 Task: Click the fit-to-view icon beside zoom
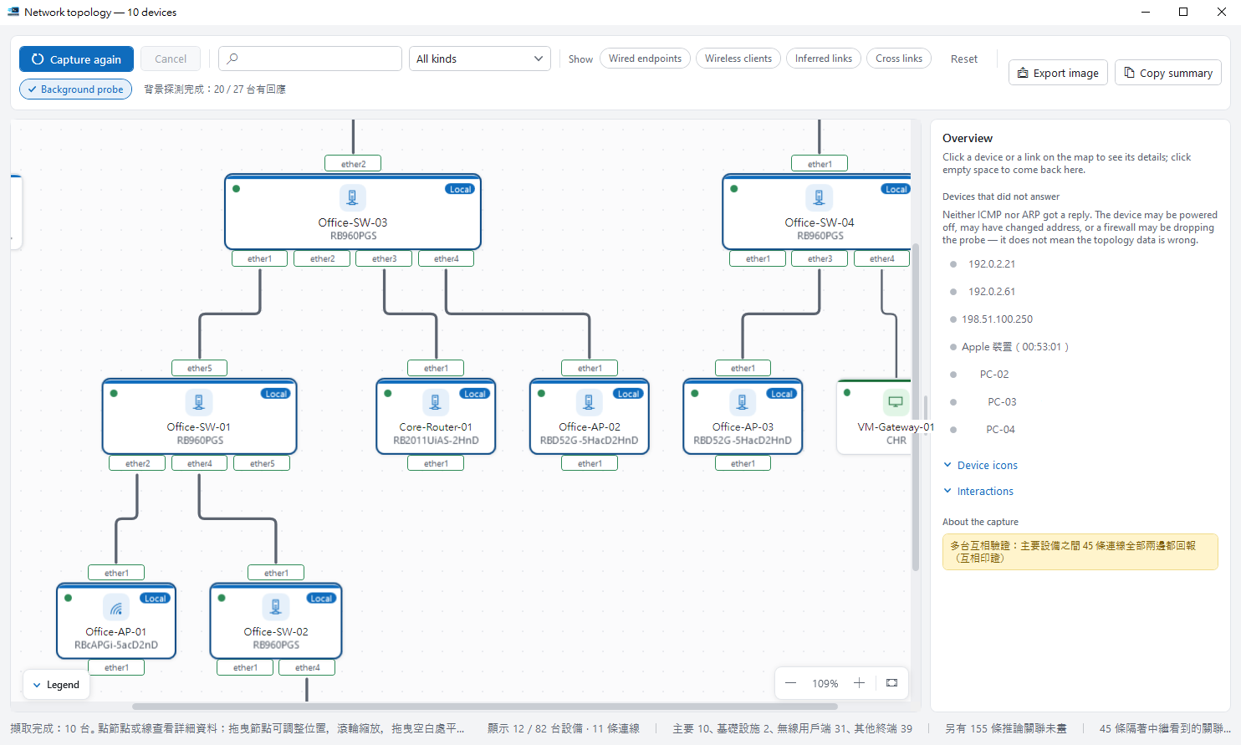click(892, 683)
